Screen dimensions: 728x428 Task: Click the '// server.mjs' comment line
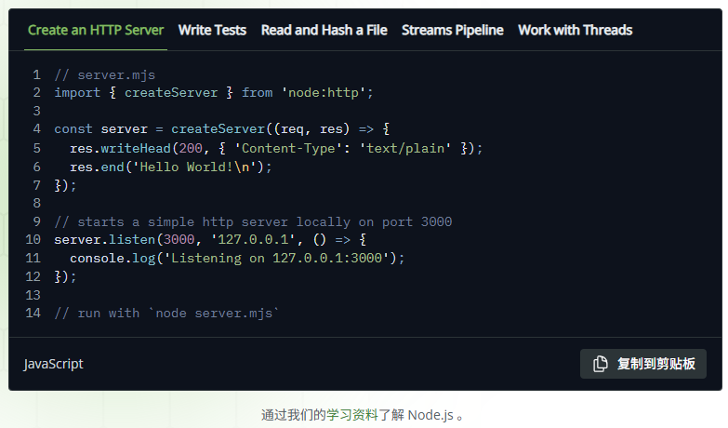point(105,74)
